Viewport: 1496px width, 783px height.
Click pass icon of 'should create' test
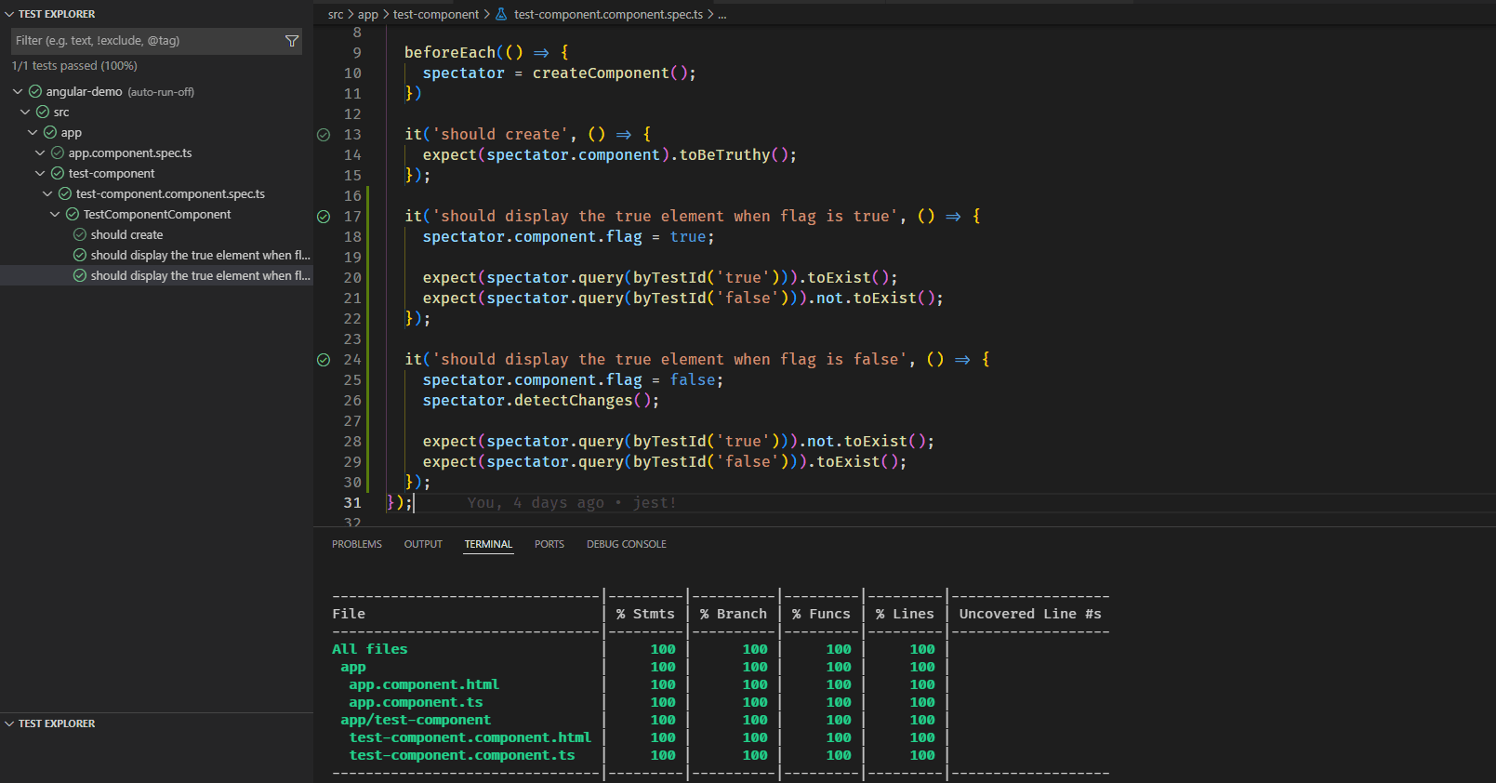[80, 235]
